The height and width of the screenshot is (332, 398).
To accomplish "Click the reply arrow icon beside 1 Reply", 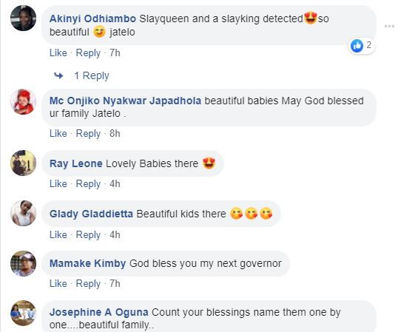I will coord(58,75).
